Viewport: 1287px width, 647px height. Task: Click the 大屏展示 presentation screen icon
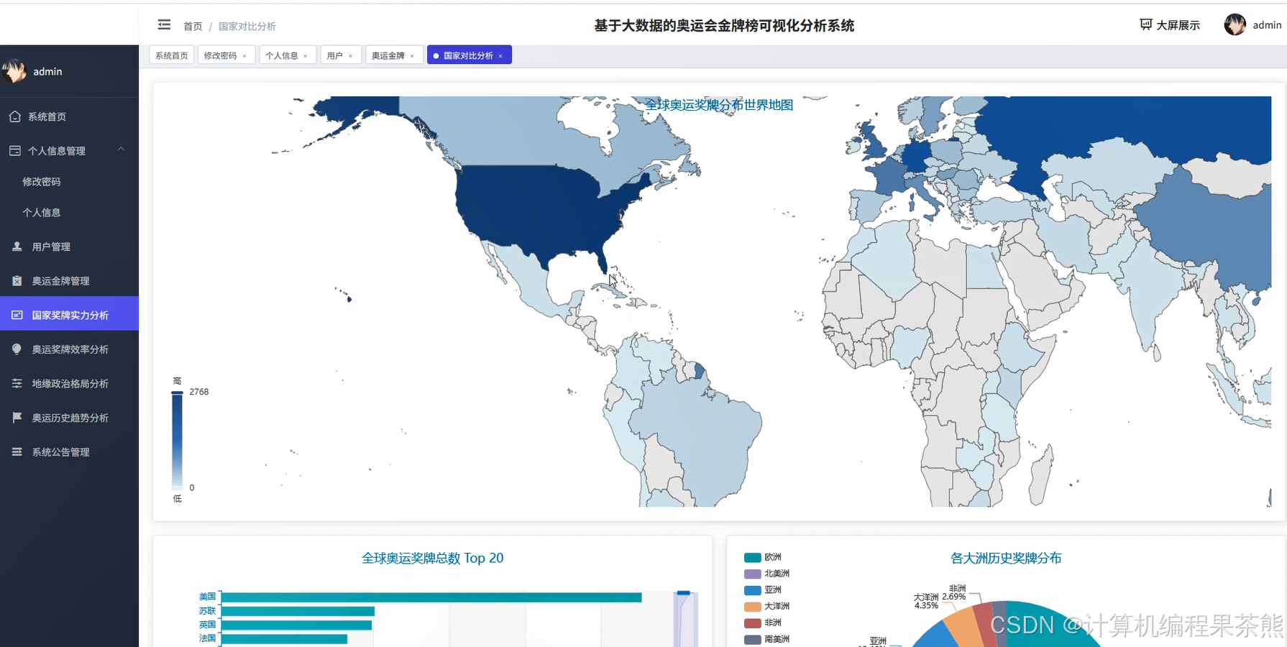1146,25
